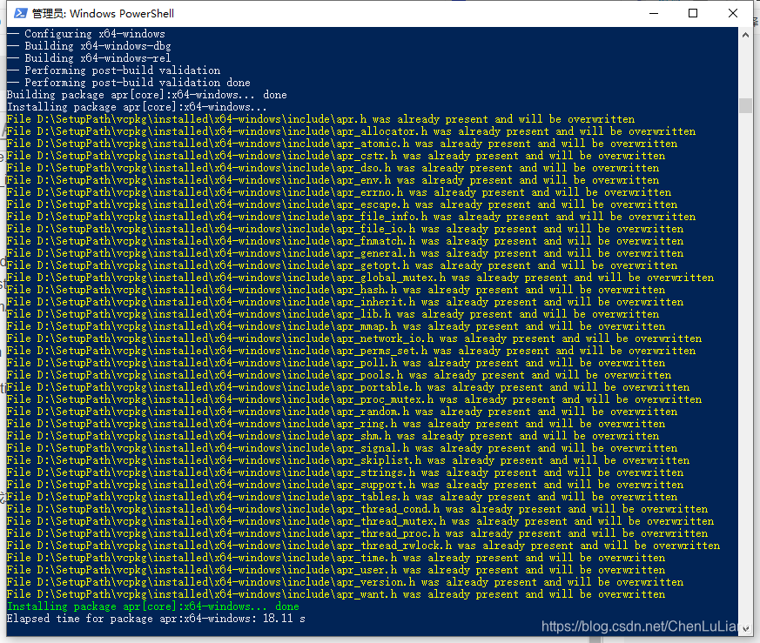Click the line mentioning apr_thread_cond.h
The image size is (760, 643).
pyautogui.click(x=357, y=509)
